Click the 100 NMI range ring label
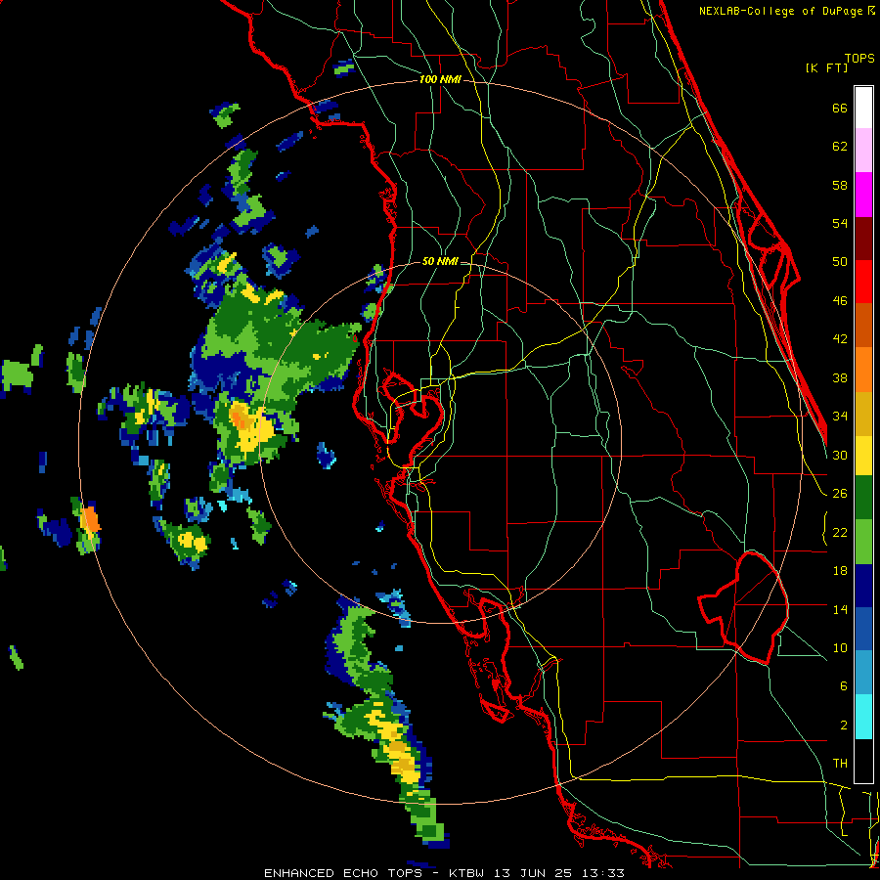Viewport: 880px width, 880px height. (440, 80)
